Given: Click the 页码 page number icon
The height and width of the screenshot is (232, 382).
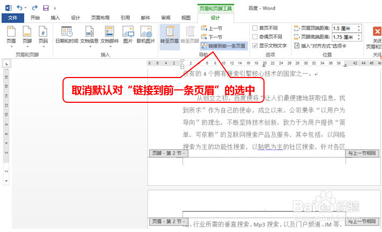Looking at the screenshot, I should (43, 32).
